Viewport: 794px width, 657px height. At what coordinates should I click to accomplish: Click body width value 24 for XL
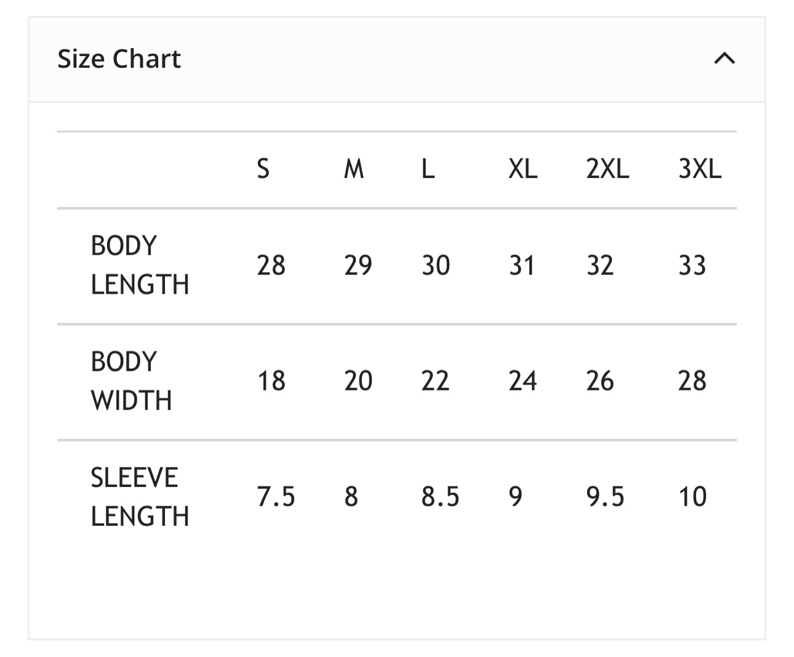pyautogui.click(x=523, y=381)
